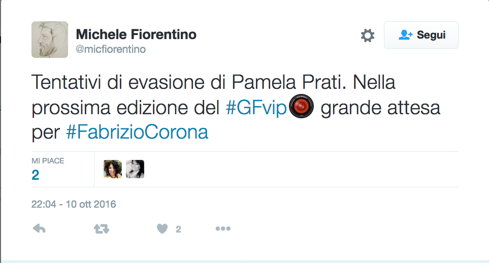View the black-and-white liker's avatar
This screenshot has width=489, height=263.
[135, 169]
